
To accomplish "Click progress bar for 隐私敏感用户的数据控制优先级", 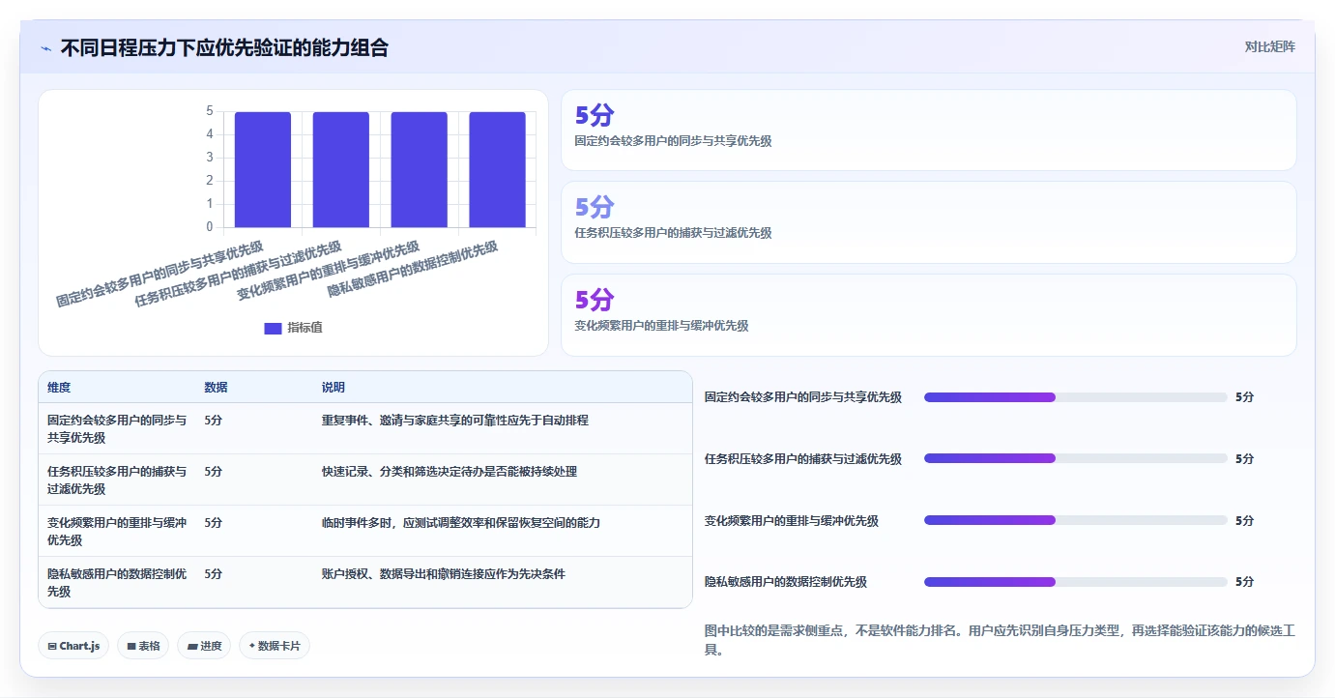I will pyautogui.click(x=1076, y=582).
